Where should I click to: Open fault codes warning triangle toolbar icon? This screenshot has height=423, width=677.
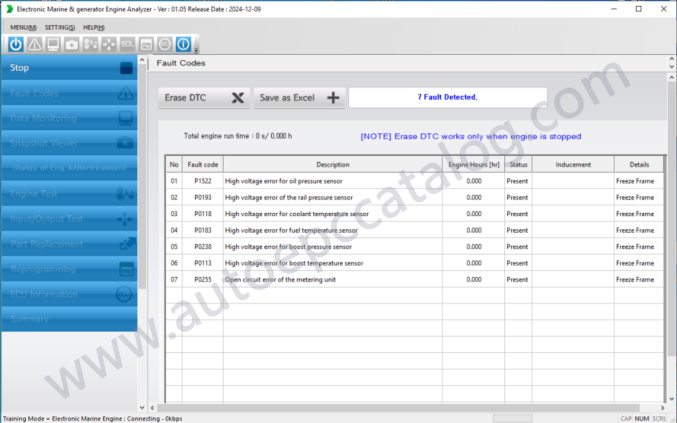click(34, 44)
